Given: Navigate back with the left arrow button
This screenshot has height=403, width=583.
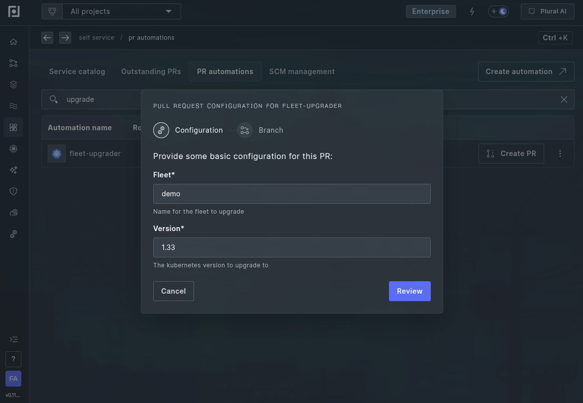Looking at the screenshot, I should [47, 38].
